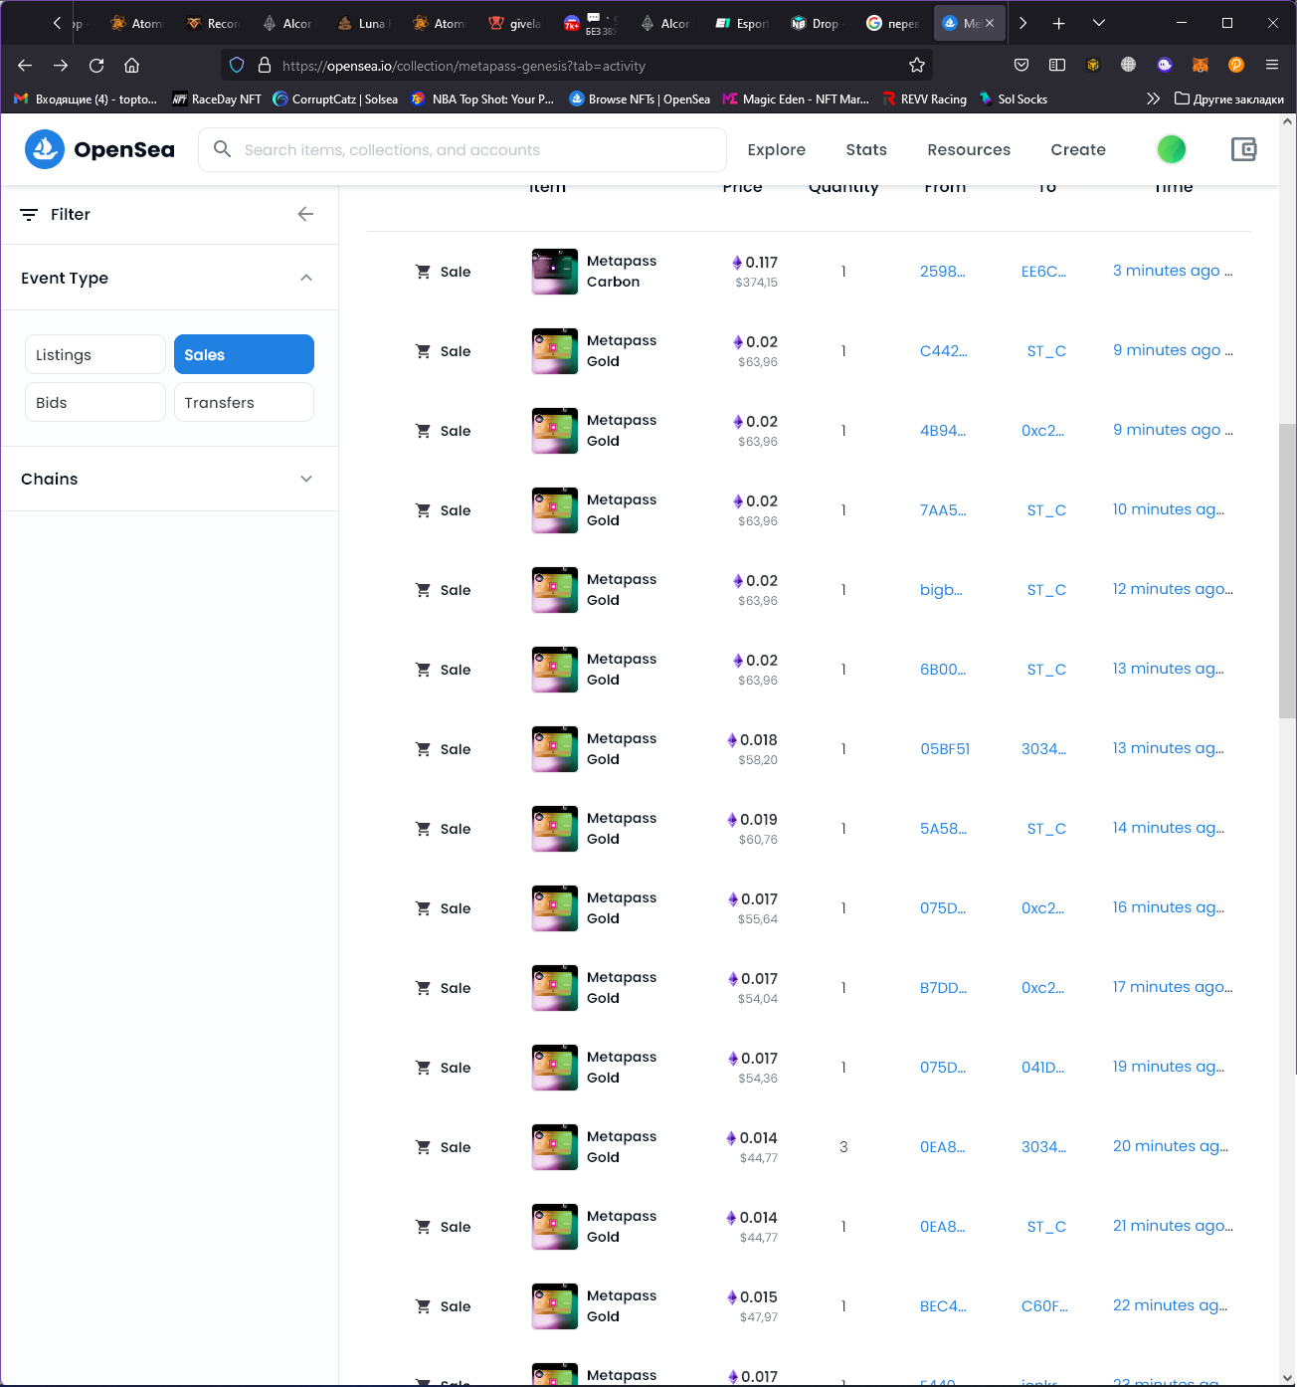Show more bookmarks with the double chevron

(1153, 99)
